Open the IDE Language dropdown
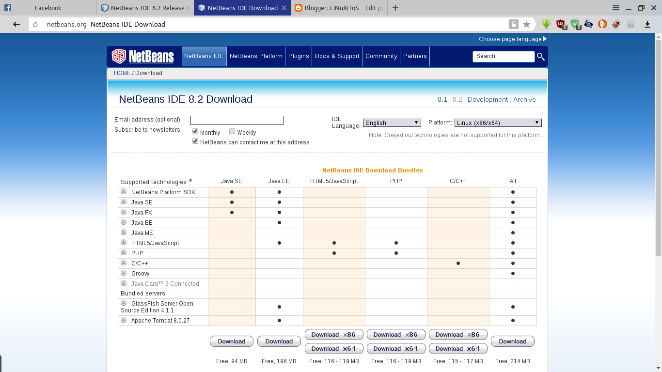 392,123
